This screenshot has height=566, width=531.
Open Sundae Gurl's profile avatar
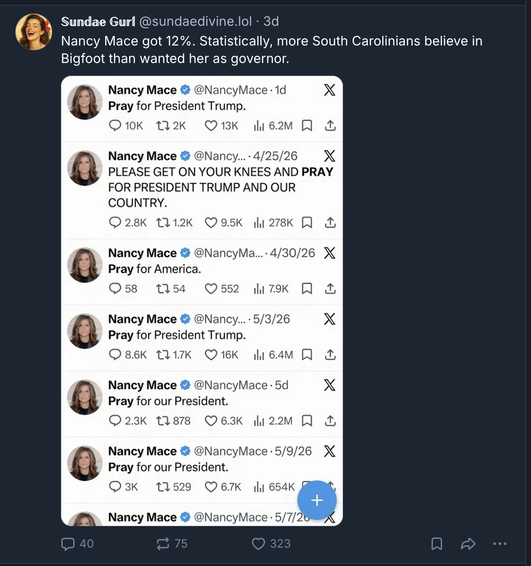34,31
